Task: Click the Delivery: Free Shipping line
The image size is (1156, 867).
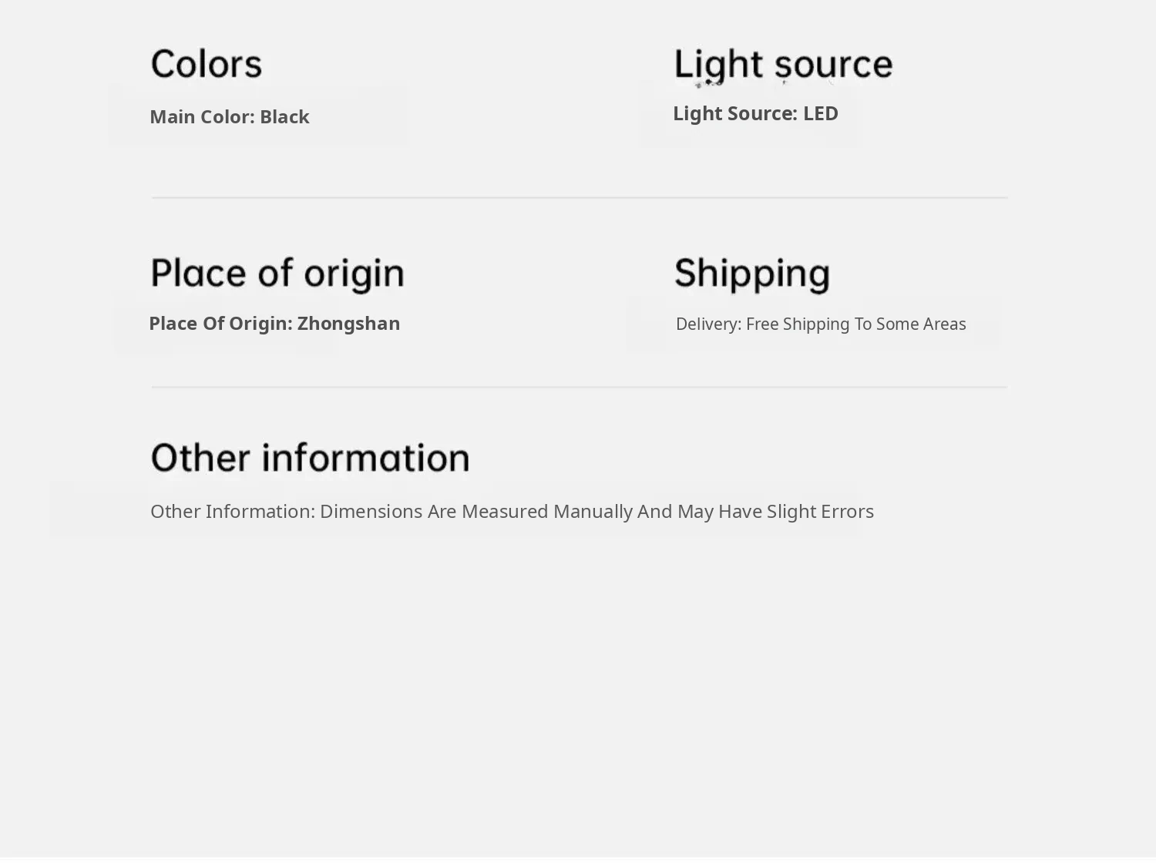Action: click(820, 324)
